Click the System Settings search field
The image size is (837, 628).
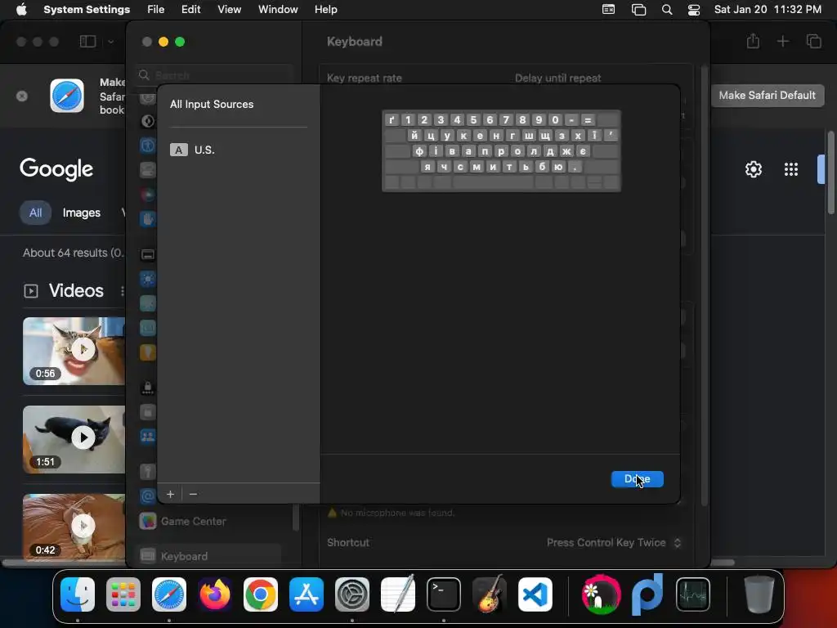coord(213,75)
